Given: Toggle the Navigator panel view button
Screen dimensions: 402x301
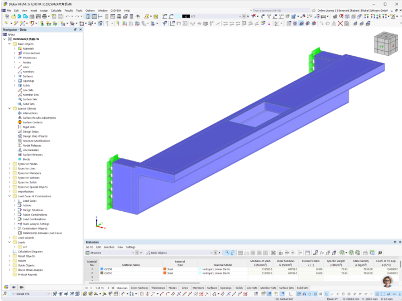Looking at the screenshot, I should (88, 16).
